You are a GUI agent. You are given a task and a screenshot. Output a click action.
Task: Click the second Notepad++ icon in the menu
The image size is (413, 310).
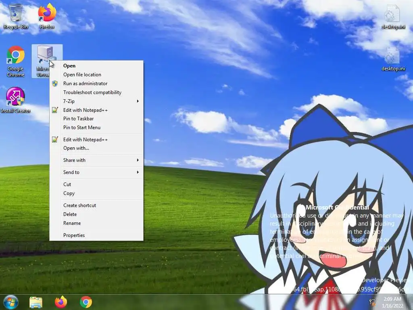click(x=55, y=139)
